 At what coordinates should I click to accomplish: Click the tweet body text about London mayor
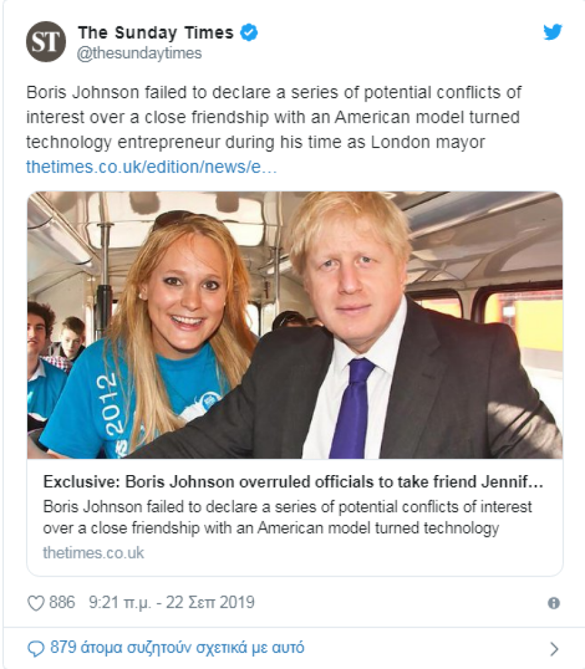pyautogui.click(x=273, y=117)
